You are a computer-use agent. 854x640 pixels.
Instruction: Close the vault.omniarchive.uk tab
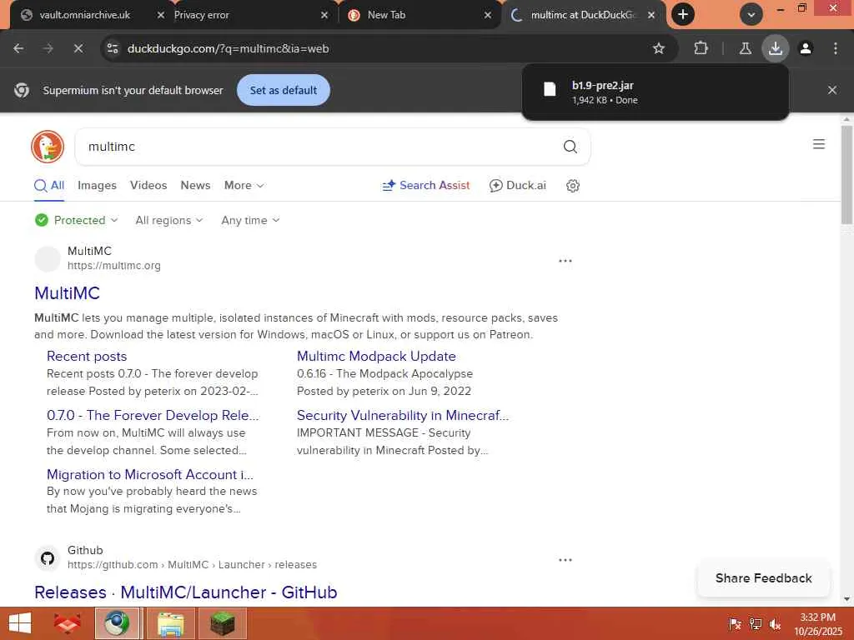pyautogui.click(x=160, y=15)
